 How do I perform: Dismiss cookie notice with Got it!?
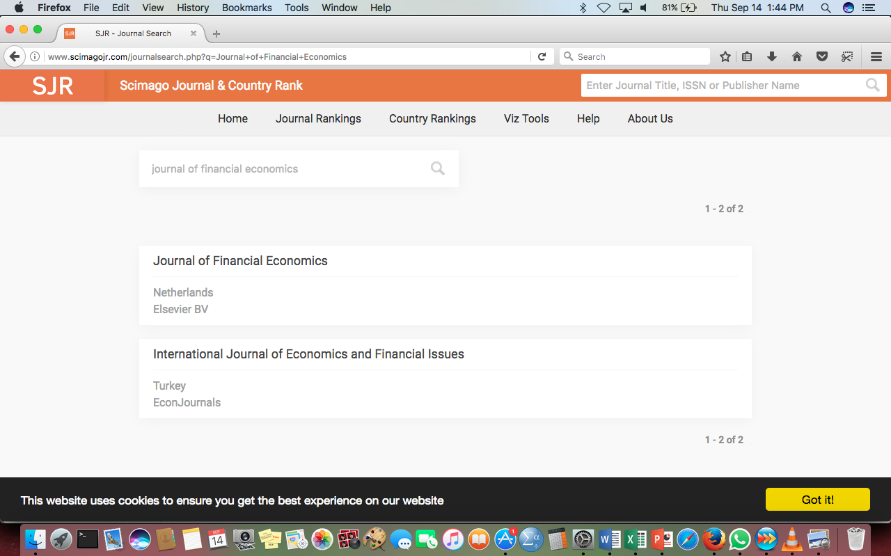click(x=818, y=500)
